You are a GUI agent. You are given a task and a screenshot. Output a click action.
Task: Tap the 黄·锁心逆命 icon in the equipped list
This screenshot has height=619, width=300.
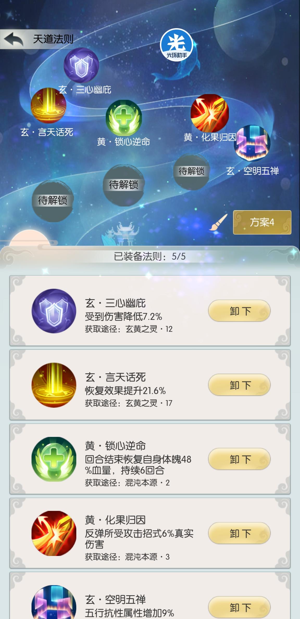tap(54, 459)
